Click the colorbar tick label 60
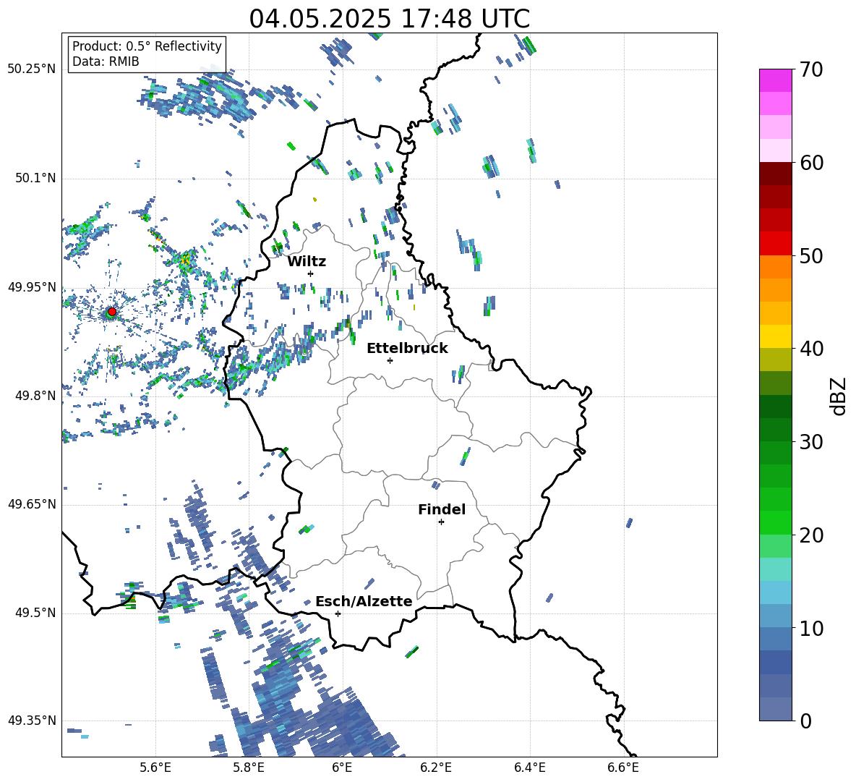This screenshot has height=782, width=856. click(811, 163)
